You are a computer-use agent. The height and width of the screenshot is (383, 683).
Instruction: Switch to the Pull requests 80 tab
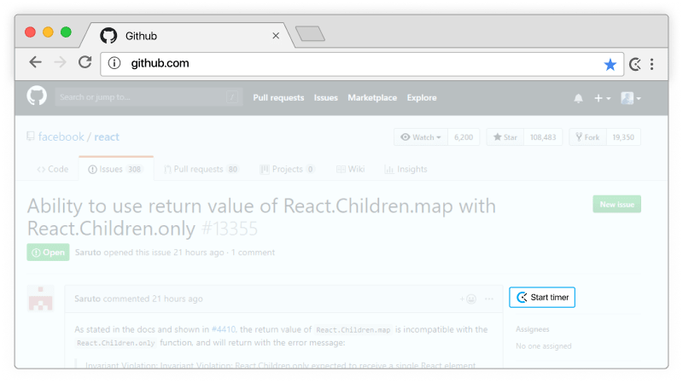pos(201,169)
